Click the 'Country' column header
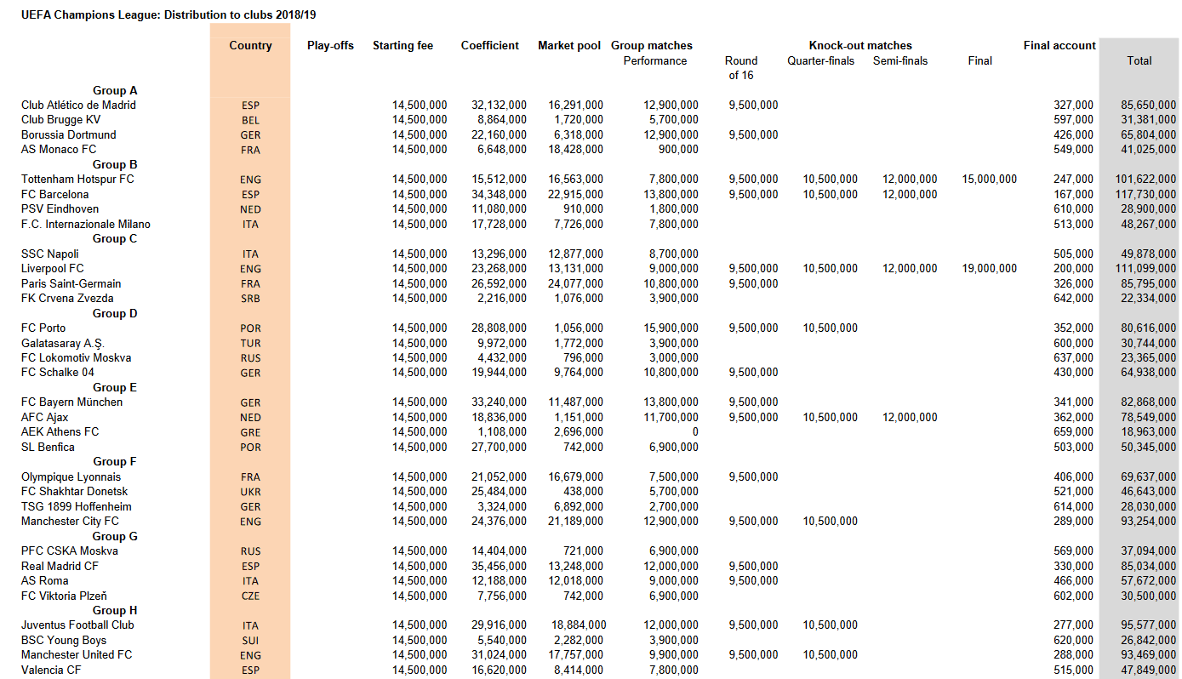This screenshot has height=679, width=1182. (x=250, y=46)
